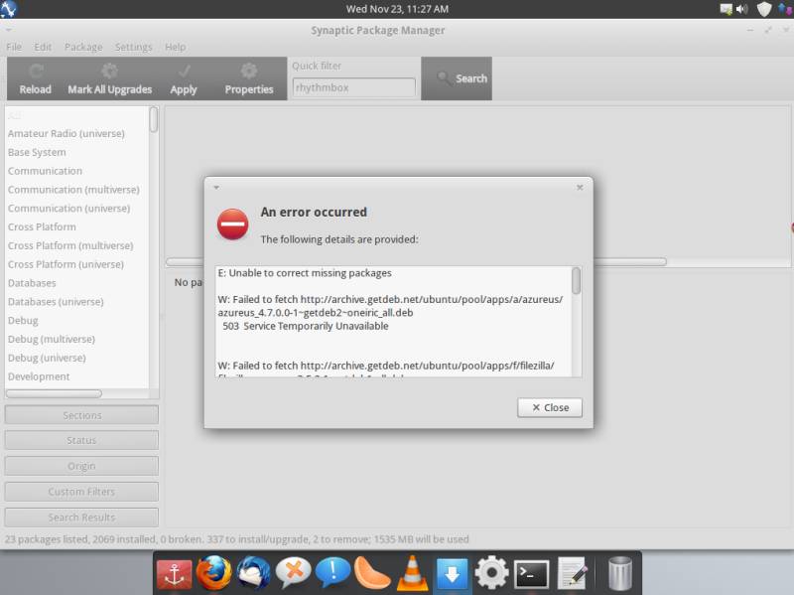Click the Reload toolbar button
The image size is (794, 595).
[x=36, y=79]
